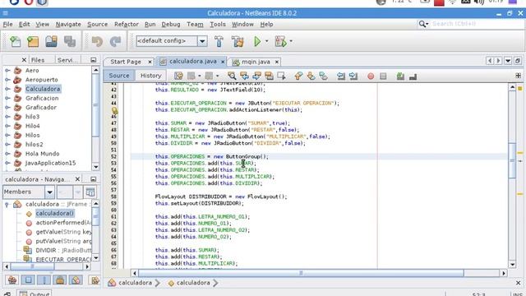The height and width of the screenshot is (296, 526).
Task: Open the File menu
Action: tap(7, 24)
